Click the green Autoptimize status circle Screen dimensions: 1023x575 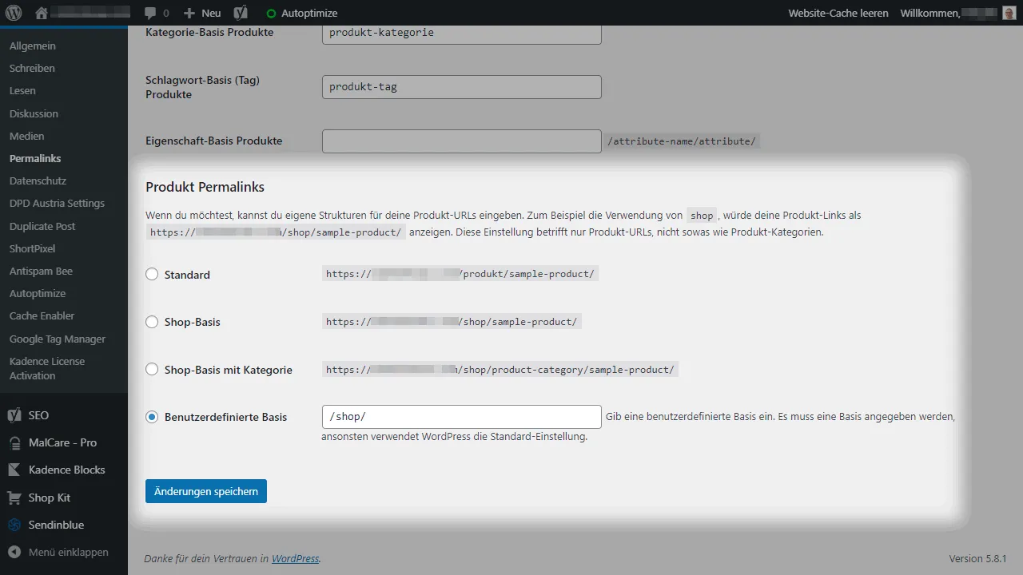coord(271,14)
